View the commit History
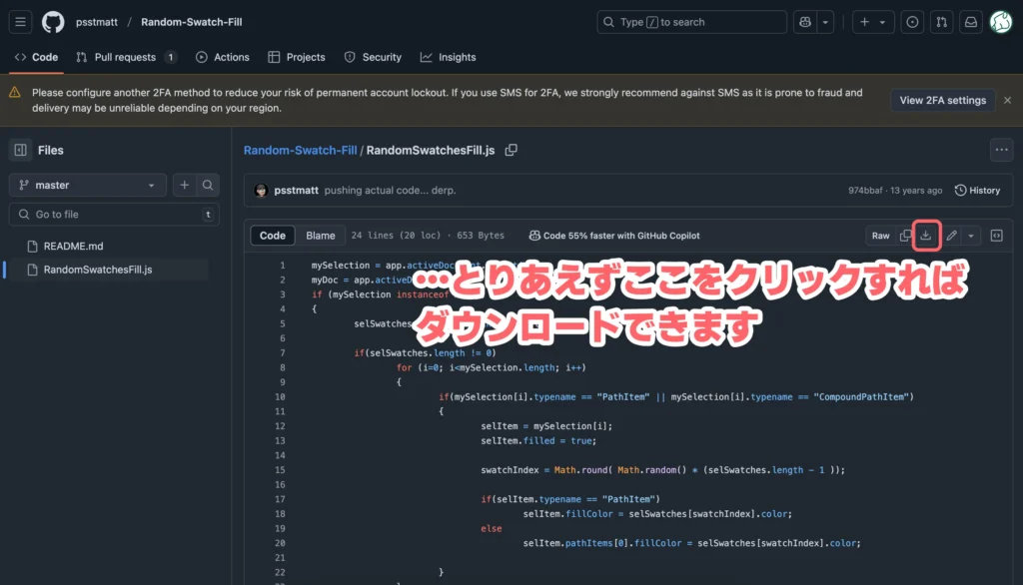The image size is (1023, 585). point(976,190)
